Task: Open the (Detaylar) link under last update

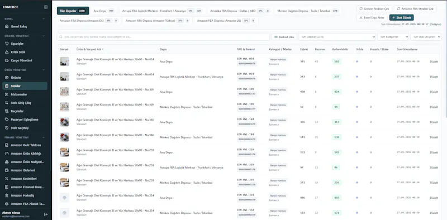Action: [435, 24]
